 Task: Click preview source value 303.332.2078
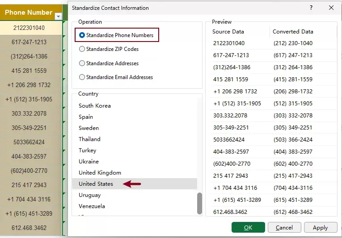coord(230,116)
